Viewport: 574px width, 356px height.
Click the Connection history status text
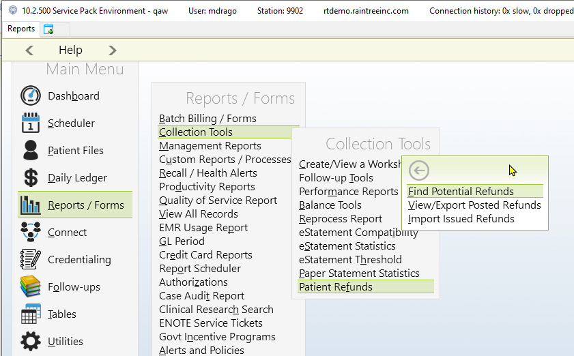[x=502, y=11]
